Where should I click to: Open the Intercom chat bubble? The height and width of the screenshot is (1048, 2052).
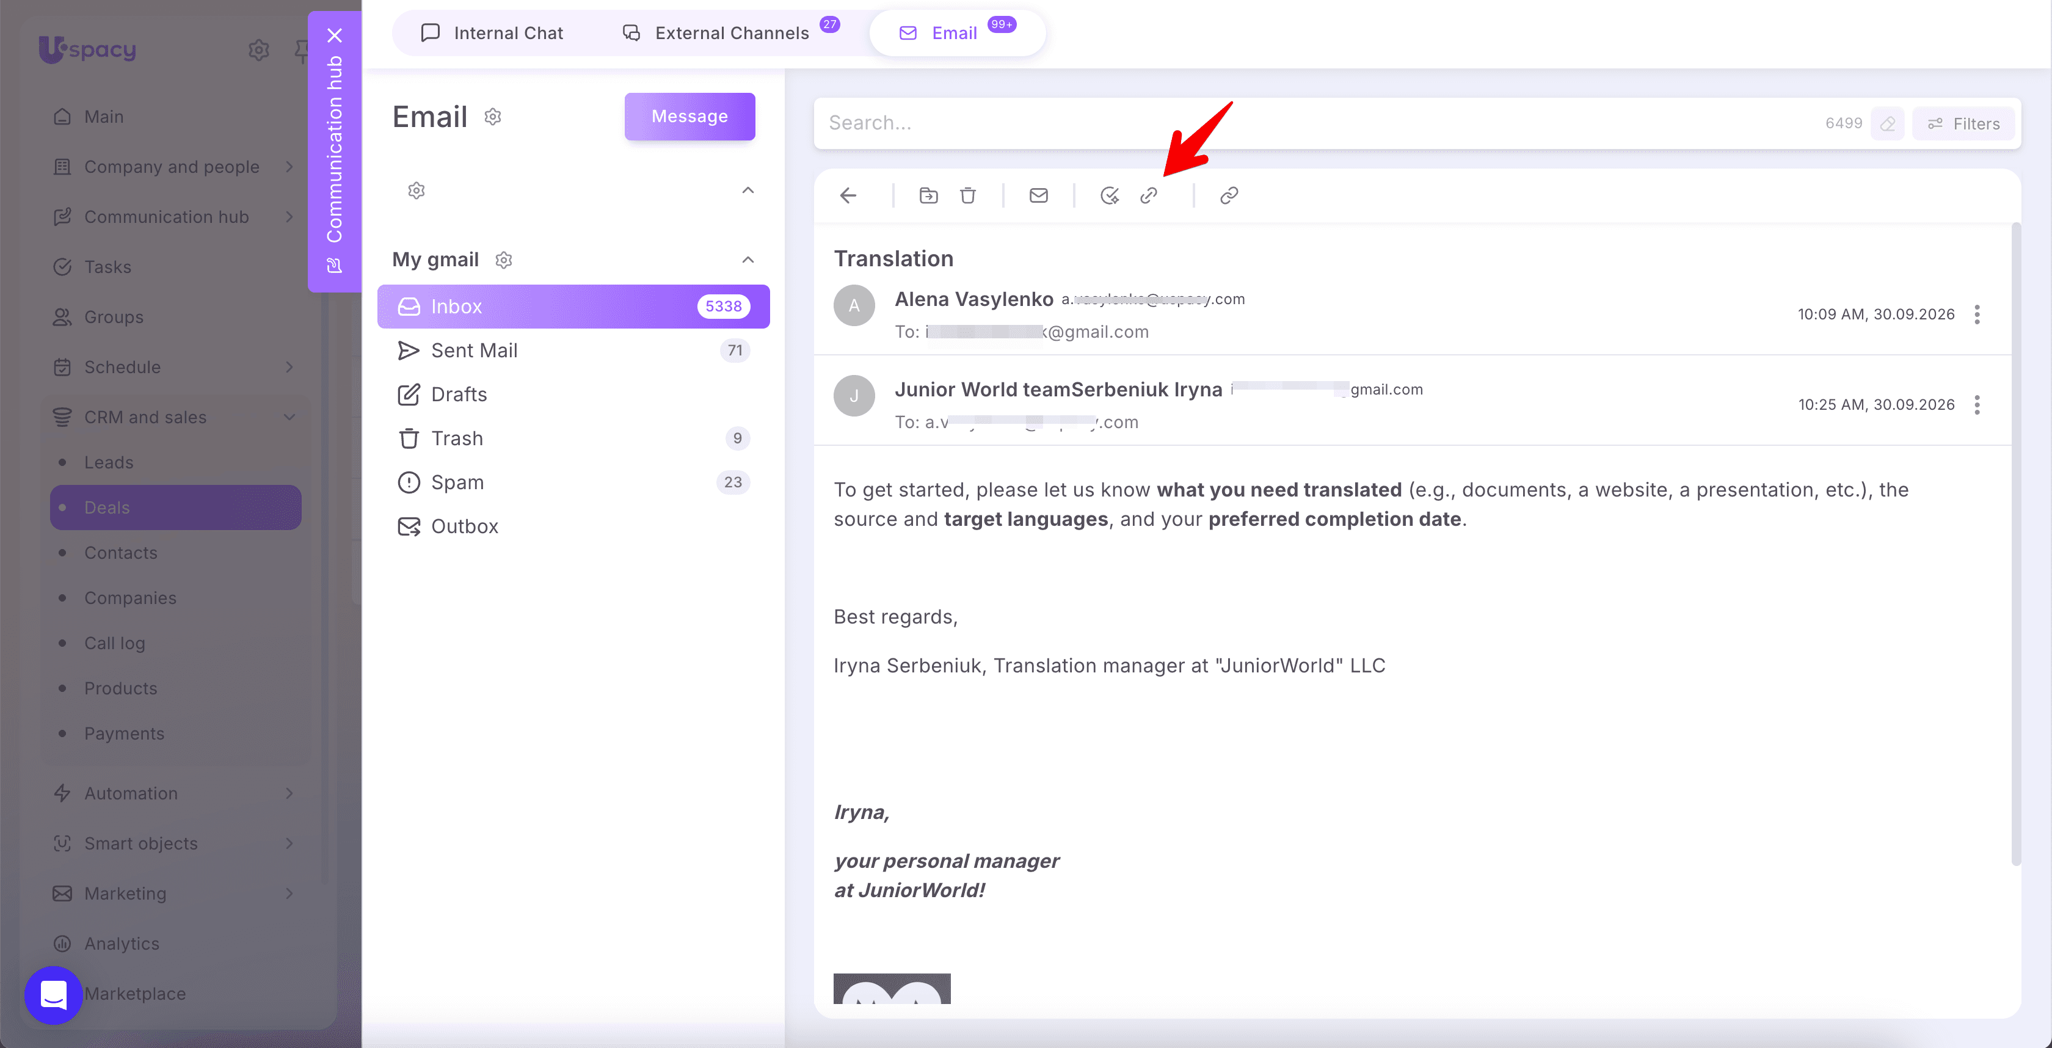point(53,995)
